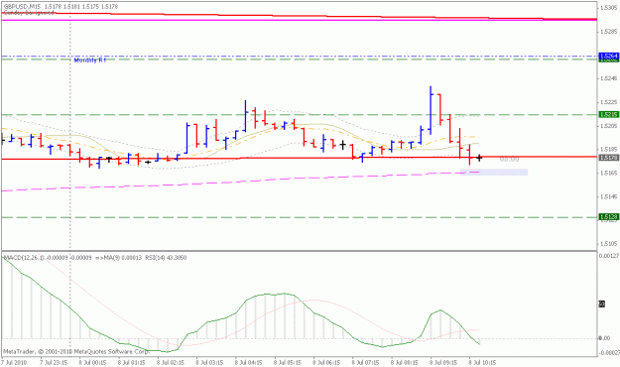
Task: Click the 50 level marker on indicator scale
Action: tap(602, 305)
